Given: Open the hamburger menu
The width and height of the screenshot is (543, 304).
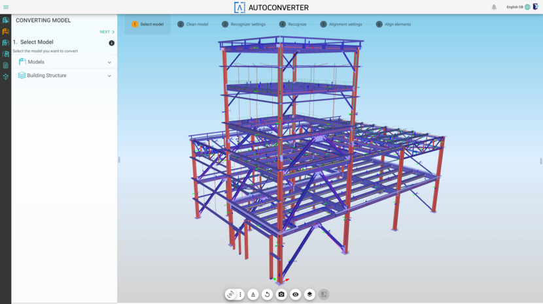Looking at the screenshot, I should click(6, 7).
